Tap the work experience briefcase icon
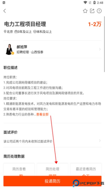 pyautogui.click(x=16, y=32)
